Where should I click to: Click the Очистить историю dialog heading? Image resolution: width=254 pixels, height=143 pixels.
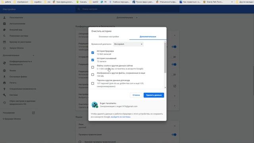pyautogui.click(x=102, y=31)
